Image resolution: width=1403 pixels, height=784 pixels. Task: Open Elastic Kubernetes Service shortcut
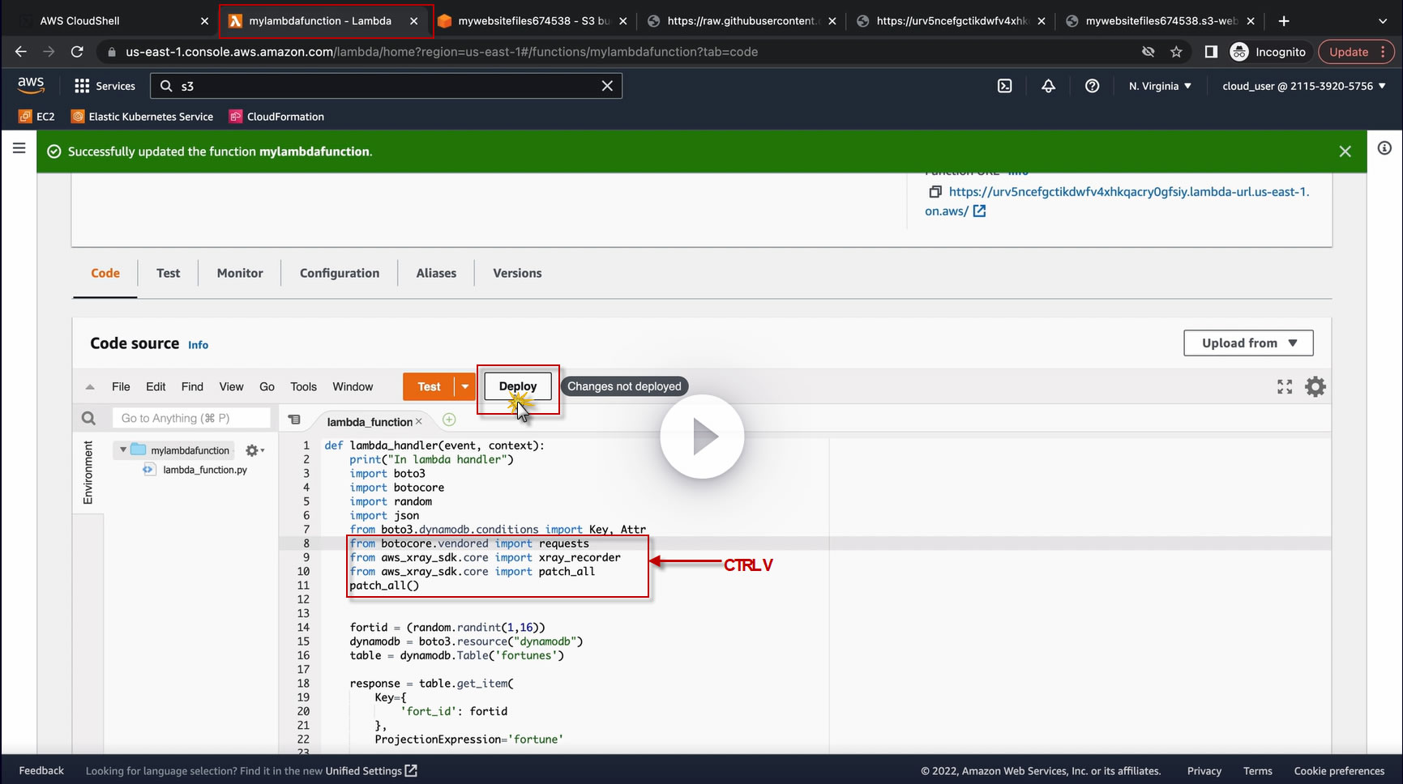(143, 117)
